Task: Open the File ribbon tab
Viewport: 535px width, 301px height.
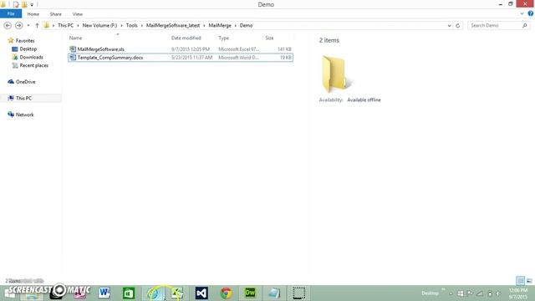Action: click(11, 14)
